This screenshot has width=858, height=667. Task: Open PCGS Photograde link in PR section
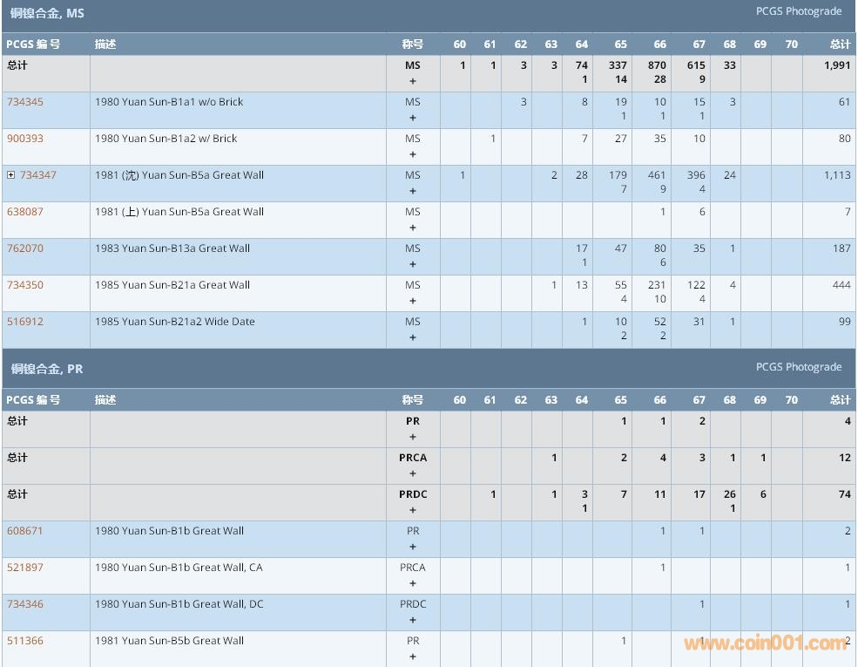(x=798, y=367)
